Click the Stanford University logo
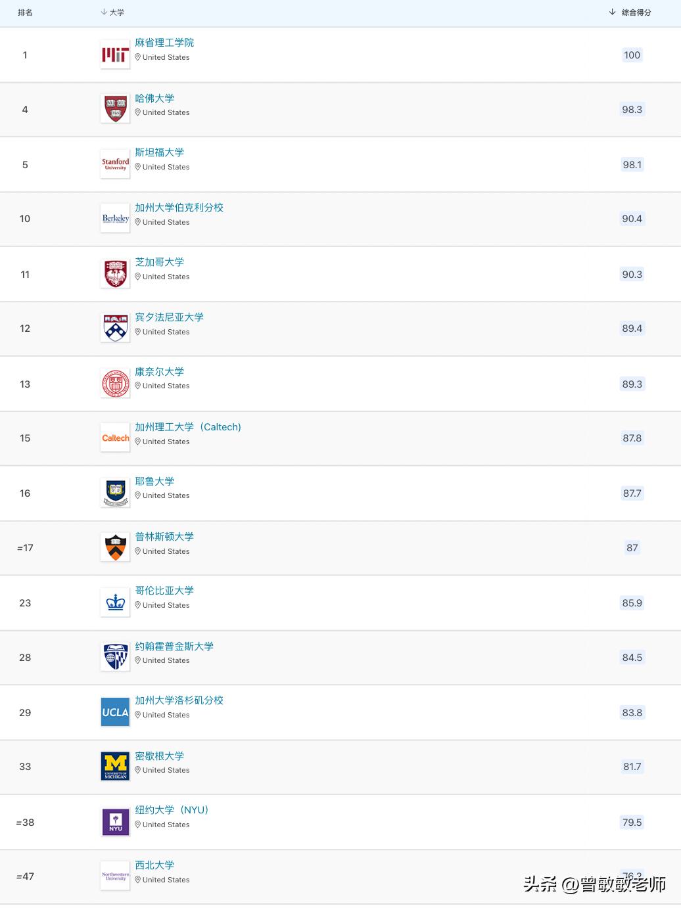 click(115, 164)
